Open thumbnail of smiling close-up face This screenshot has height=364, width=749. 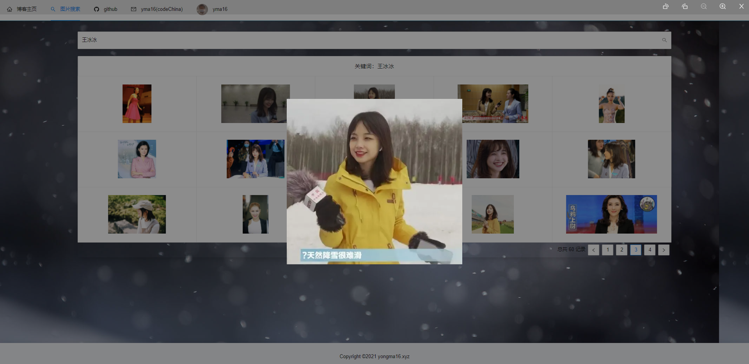coord(493,159)
